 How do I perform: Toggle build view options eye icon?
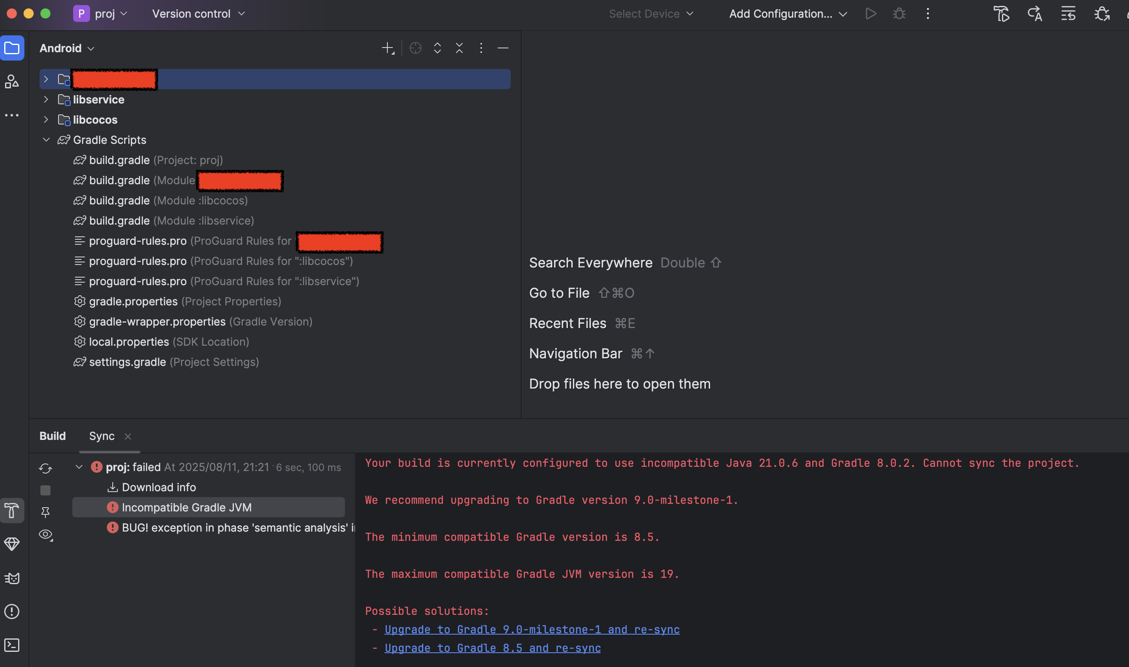click(x=45, y=535)
